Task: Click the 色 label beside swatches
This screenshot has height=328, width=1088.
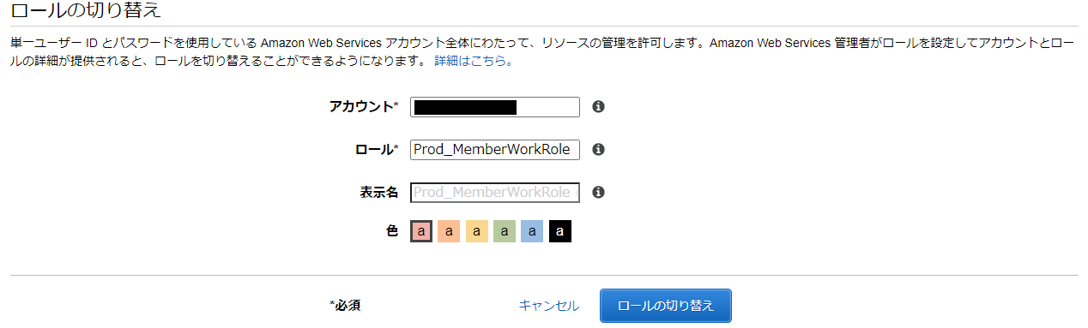Action: pyautogui.click(x=392, y=231)
